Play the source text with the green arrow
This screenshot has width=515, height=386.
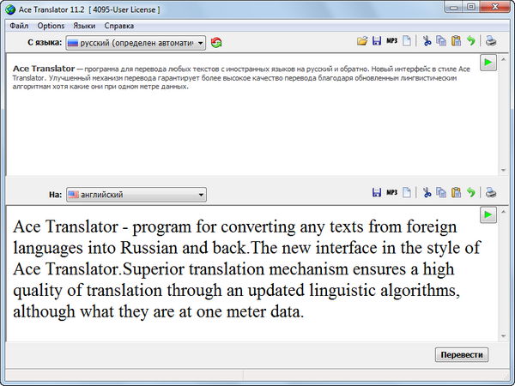tap(488, 63)
